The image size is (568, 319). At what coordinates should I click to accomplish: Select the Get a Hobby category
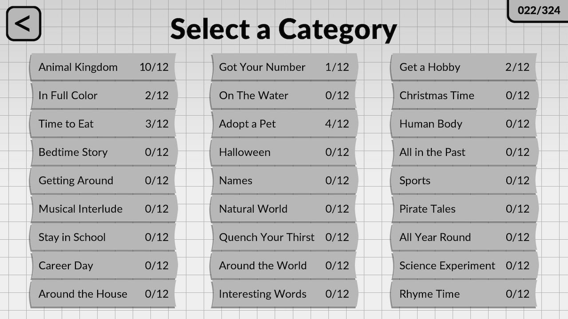pos(464,67)
